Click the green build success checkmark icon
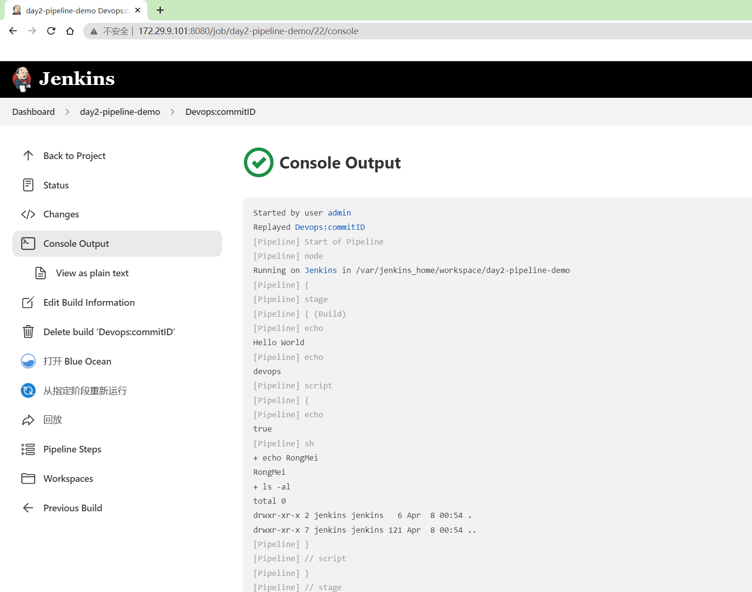Viewport: 752px width, 592px height. pyautogui.click(x=259, y=162)
